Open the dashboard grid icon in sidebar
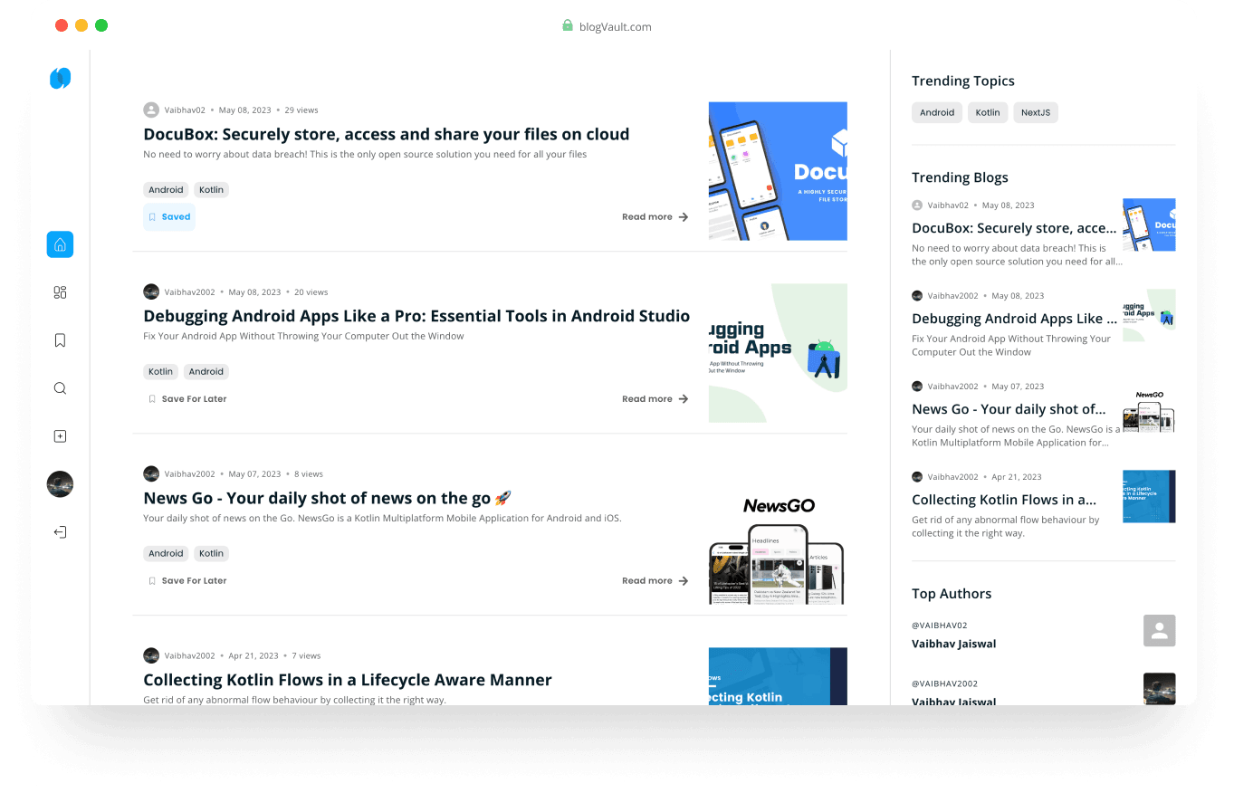1234x793 pixels. [60, 292]
